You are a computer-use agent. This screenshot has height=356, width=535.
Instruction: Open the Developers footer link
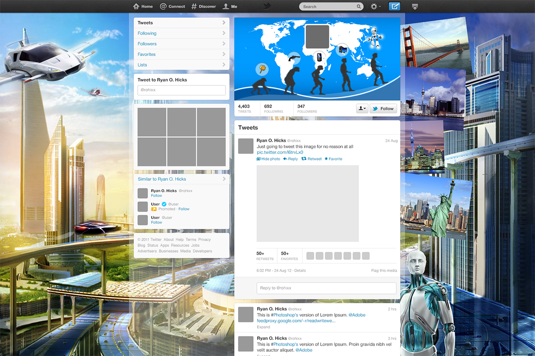tap(202, 251)
